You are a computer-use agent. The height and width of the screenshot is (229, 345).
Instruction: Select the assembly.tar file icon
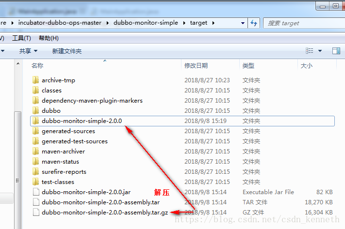(x=36, y=202)
